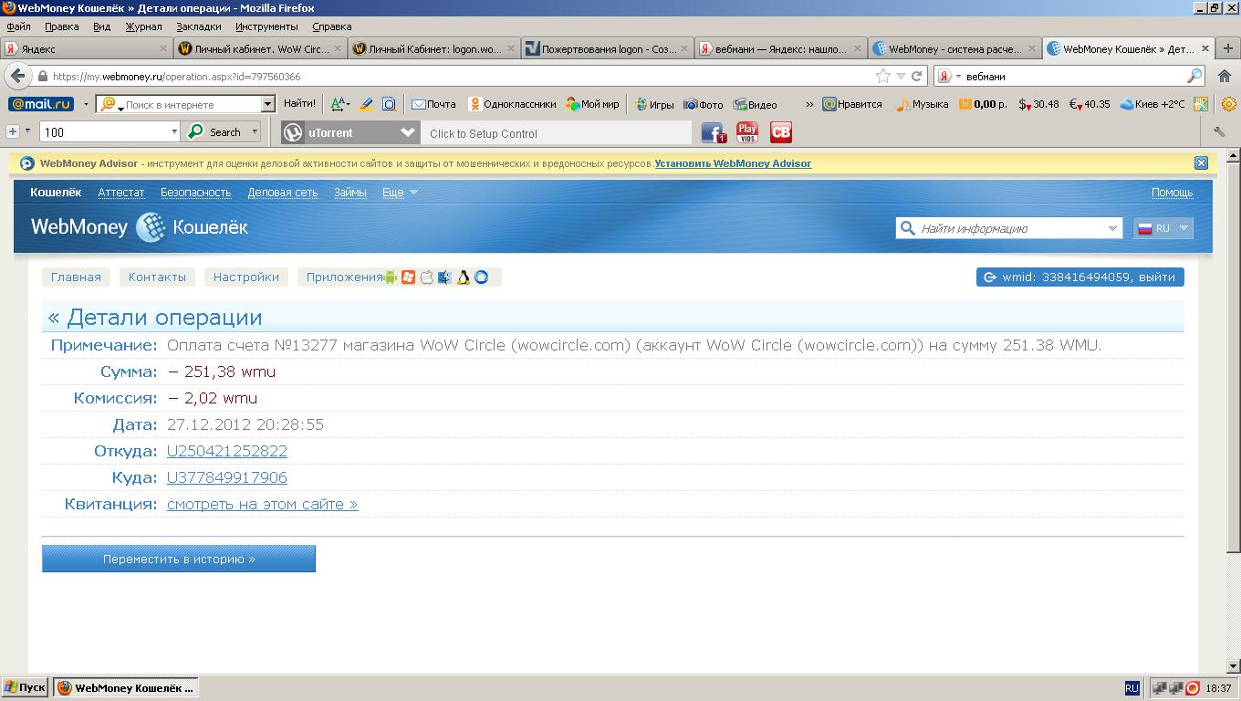Expand more mail.ru toolbar items chevron
The height and width of the screenshot is (701, 1241).
[x=808, y=104]
